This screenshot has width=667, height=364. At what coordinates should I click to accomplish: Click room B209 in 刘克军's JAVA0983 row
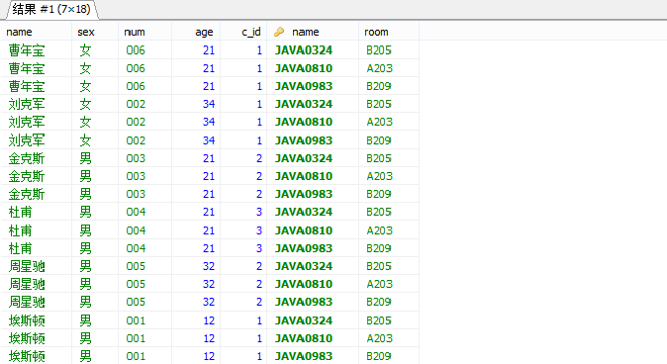379,140
